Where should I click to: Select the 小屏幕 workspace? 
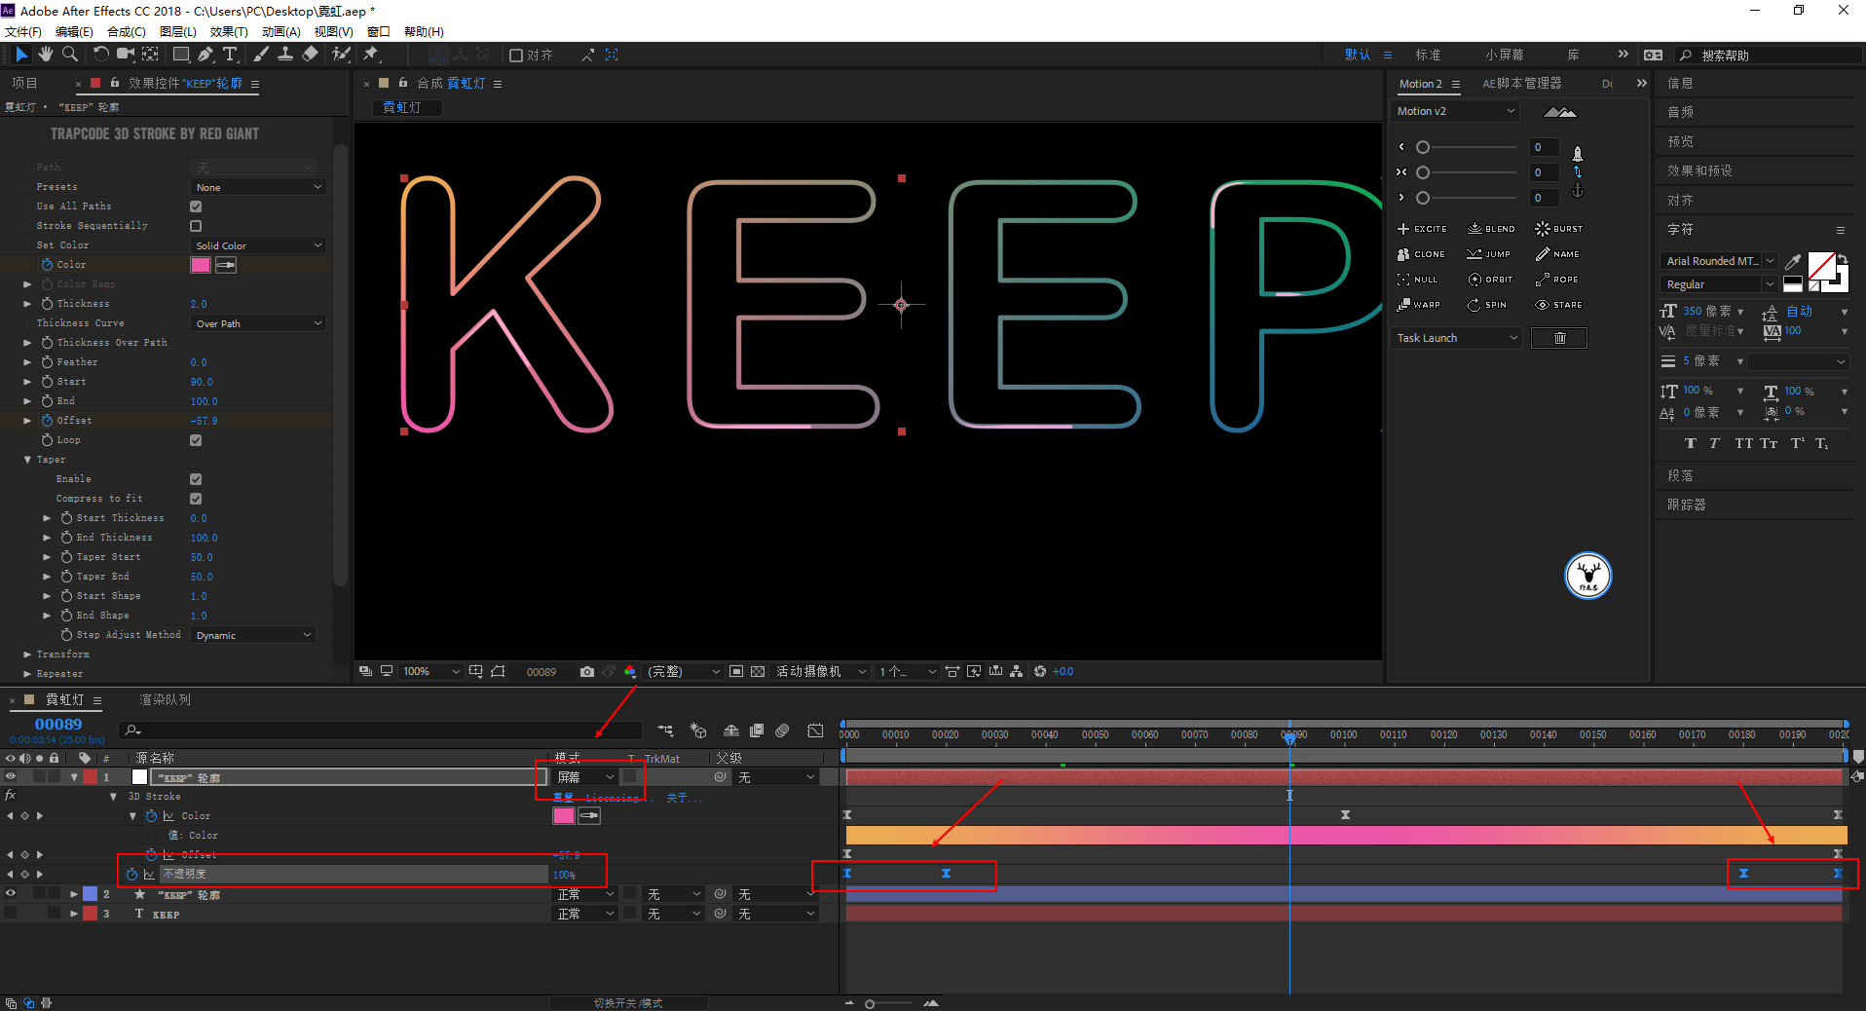coord(1505,56)
